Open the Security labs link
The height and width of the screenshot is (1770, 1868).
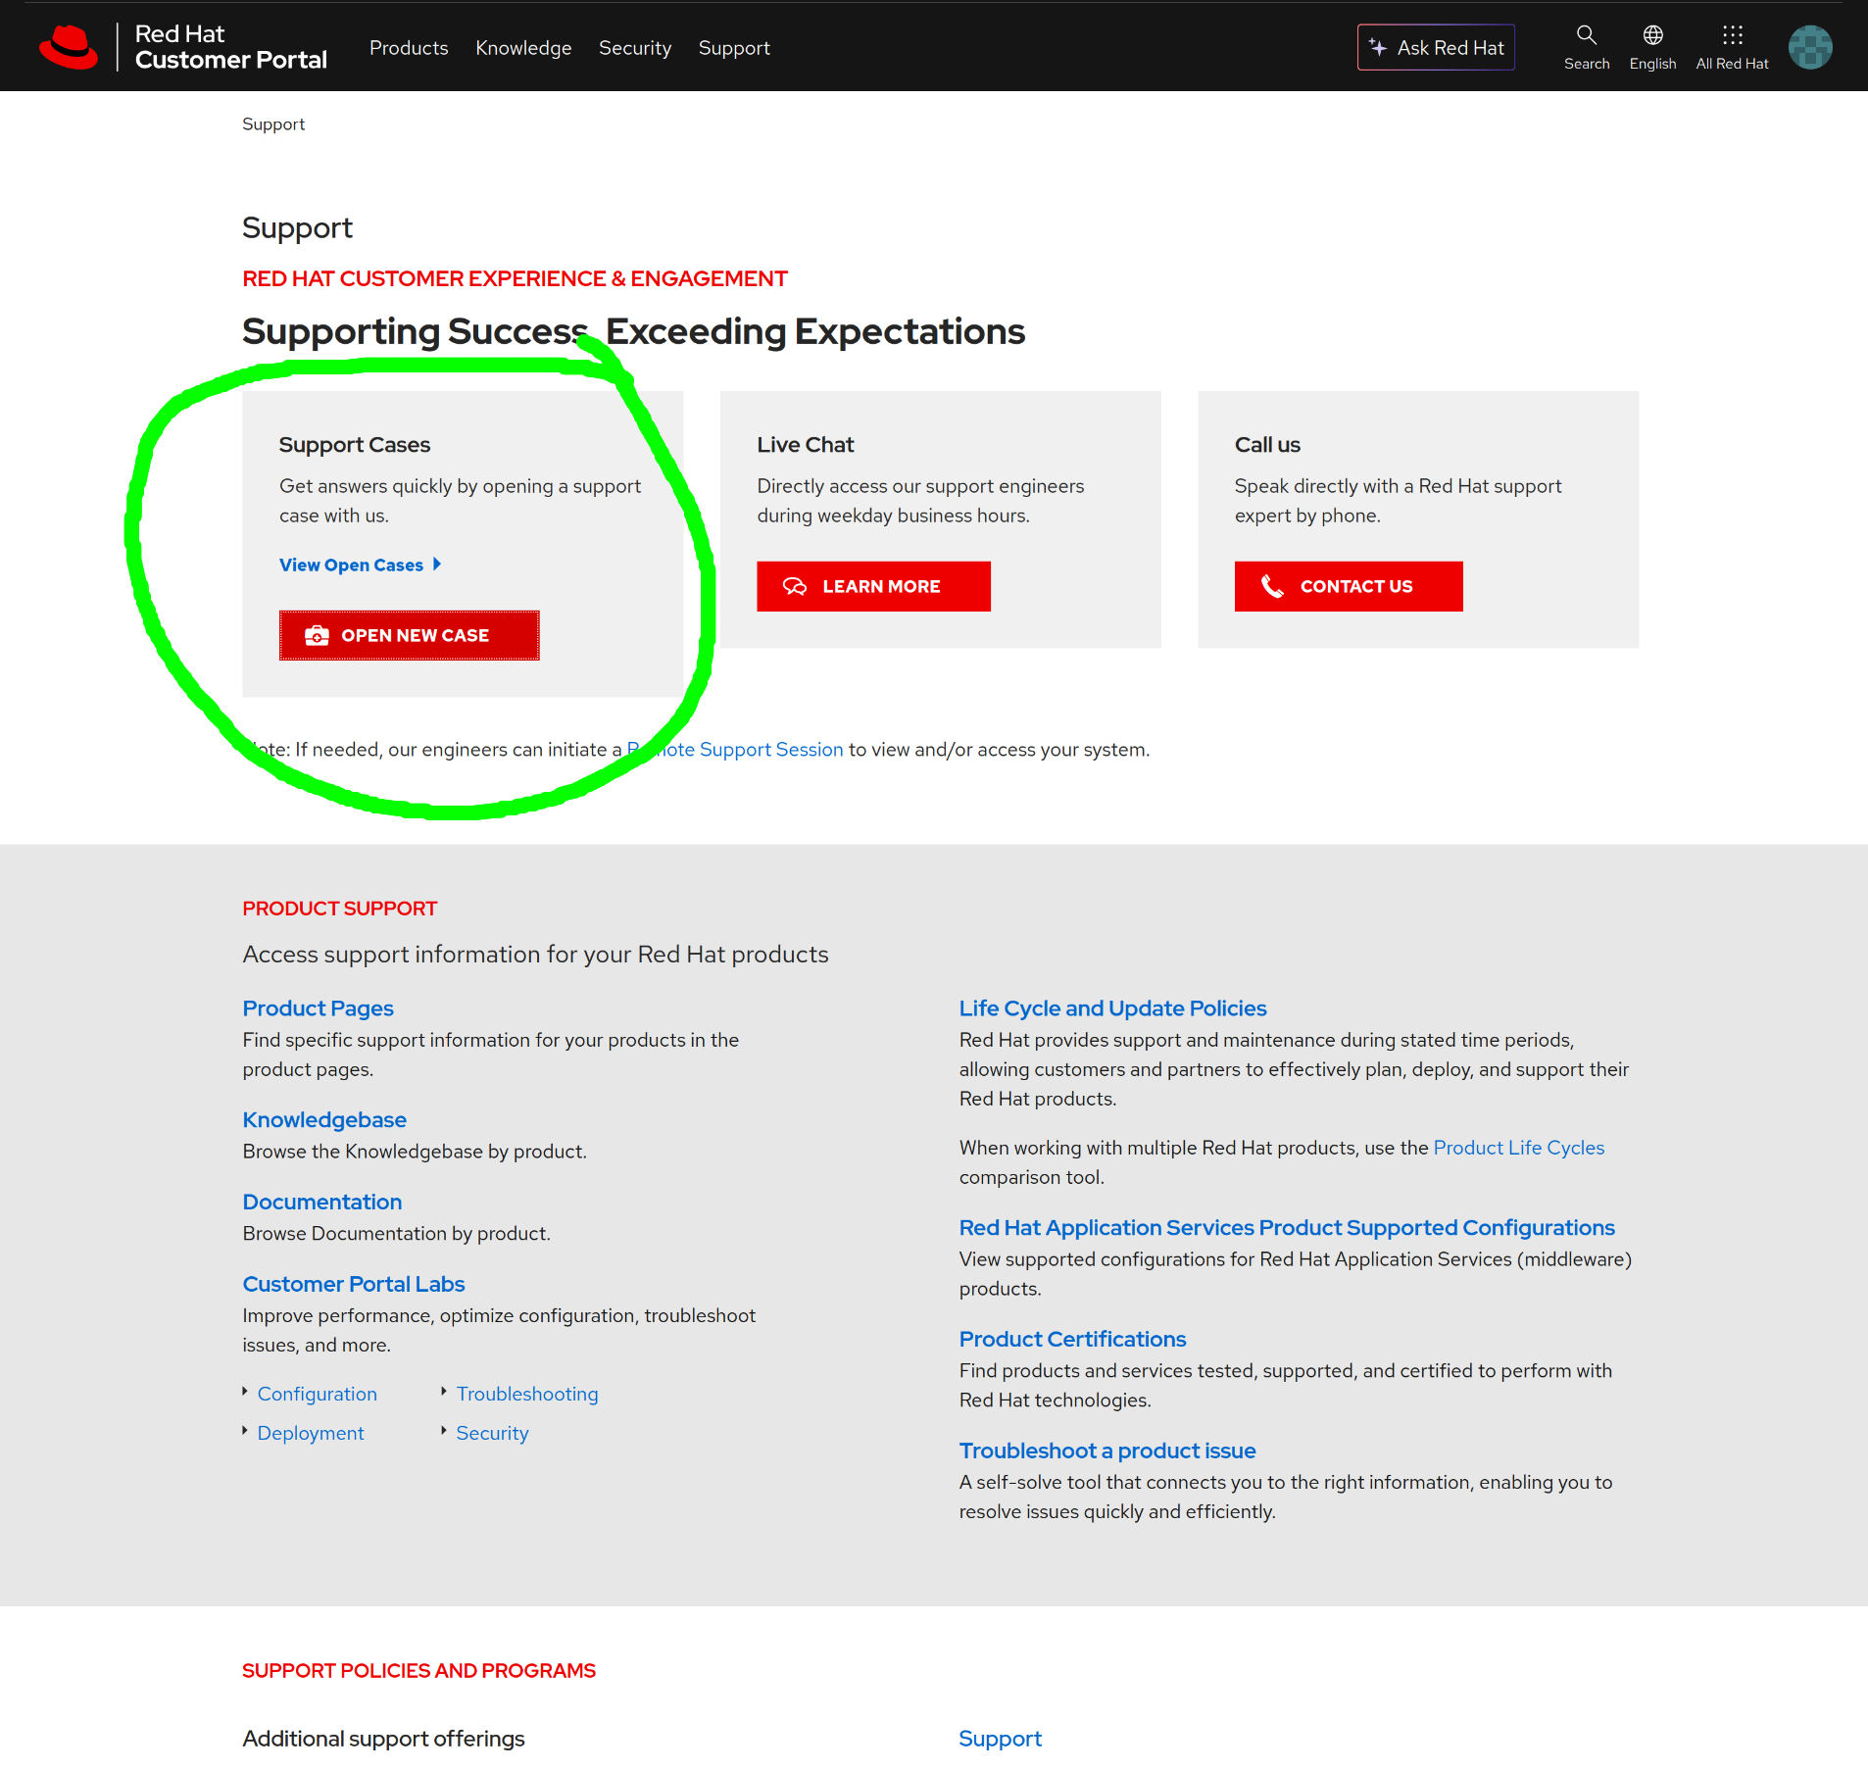pyautogui.click(x=492, y=1434)
